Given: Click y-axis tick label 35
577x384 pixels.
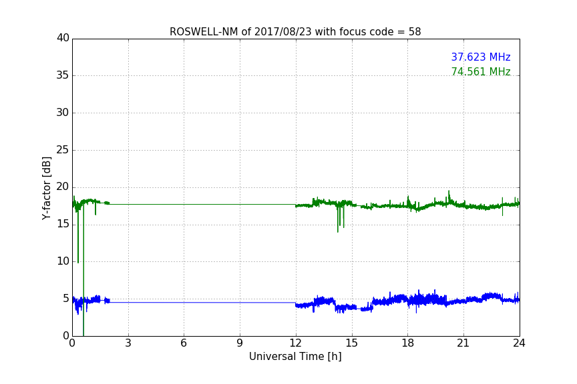Looking at the screenshot, I should click(63, 75).
